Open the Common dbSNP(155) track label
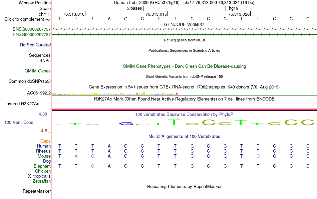Screen dimensions: 317x199 29,81
